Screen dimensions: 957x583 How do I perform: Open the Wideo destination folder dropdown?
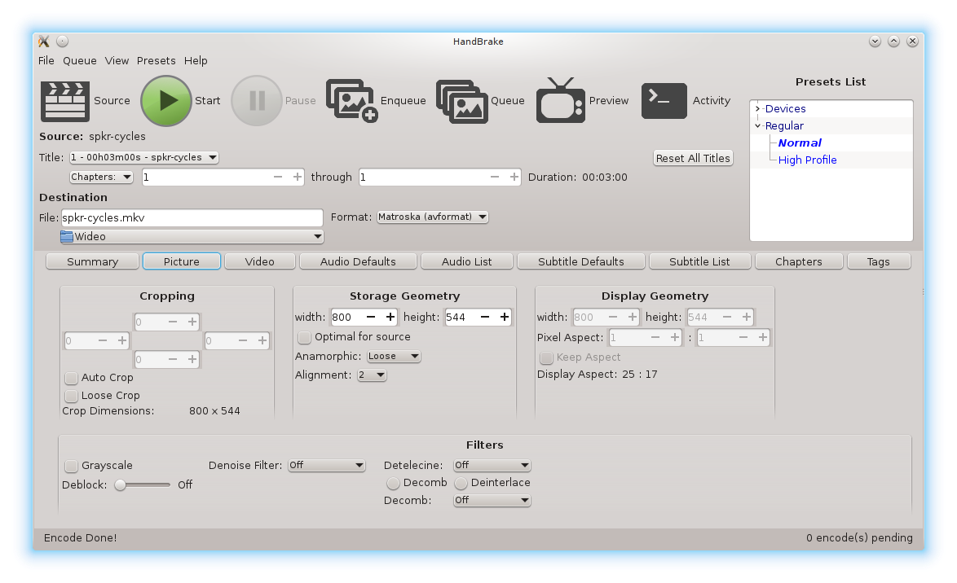click(x=192, y=237)
